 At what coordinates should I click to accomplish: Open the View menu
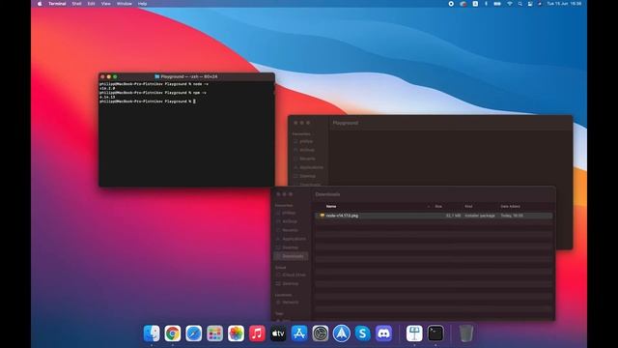(105, 4)
